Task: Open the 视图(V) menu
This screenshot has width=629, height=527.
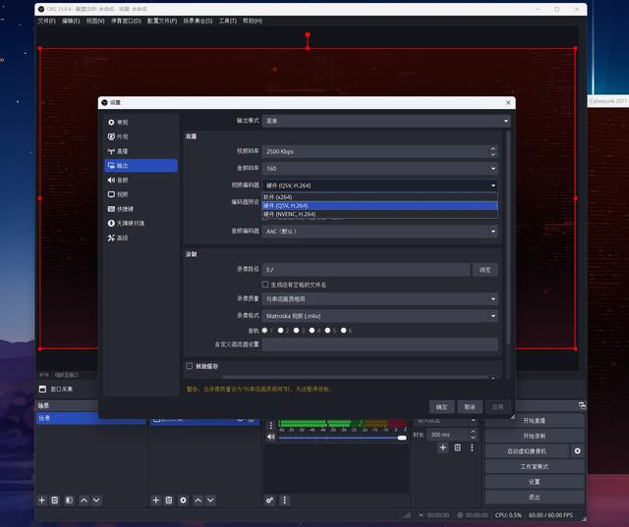Action: [x=95, y=21]
